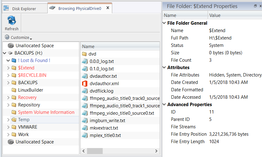Click the dvdauthor.xml Office file icon
The width and height of the screenshot is (262, 157).
85,84
